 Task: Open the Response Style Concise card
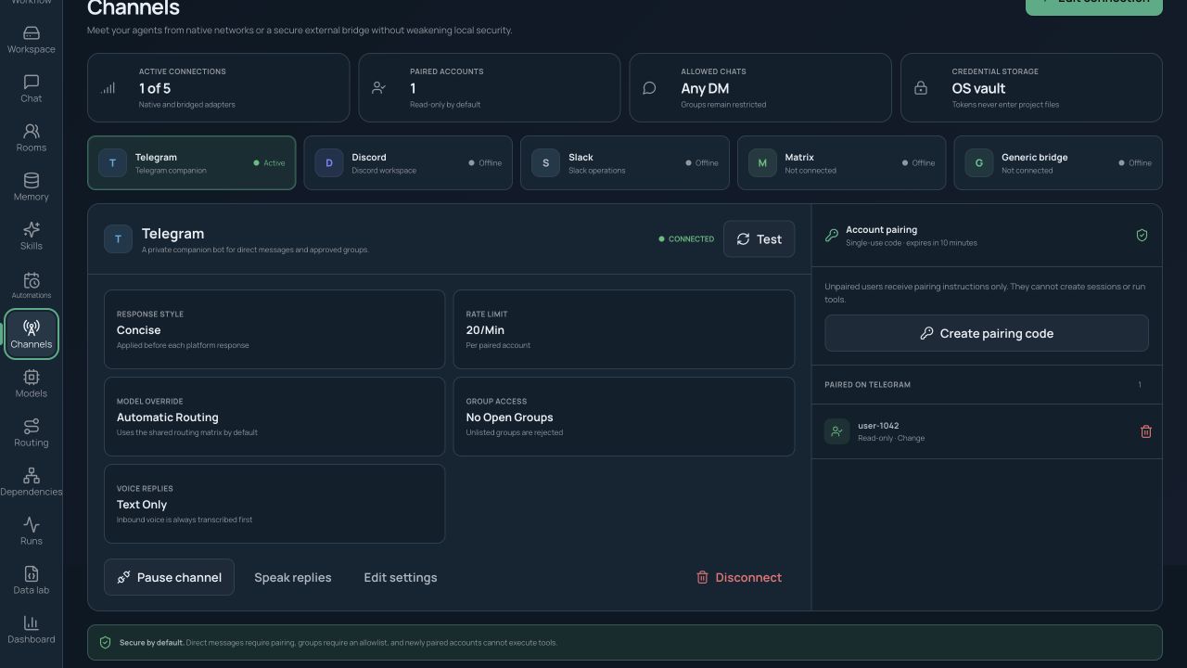tap(274, 329)
